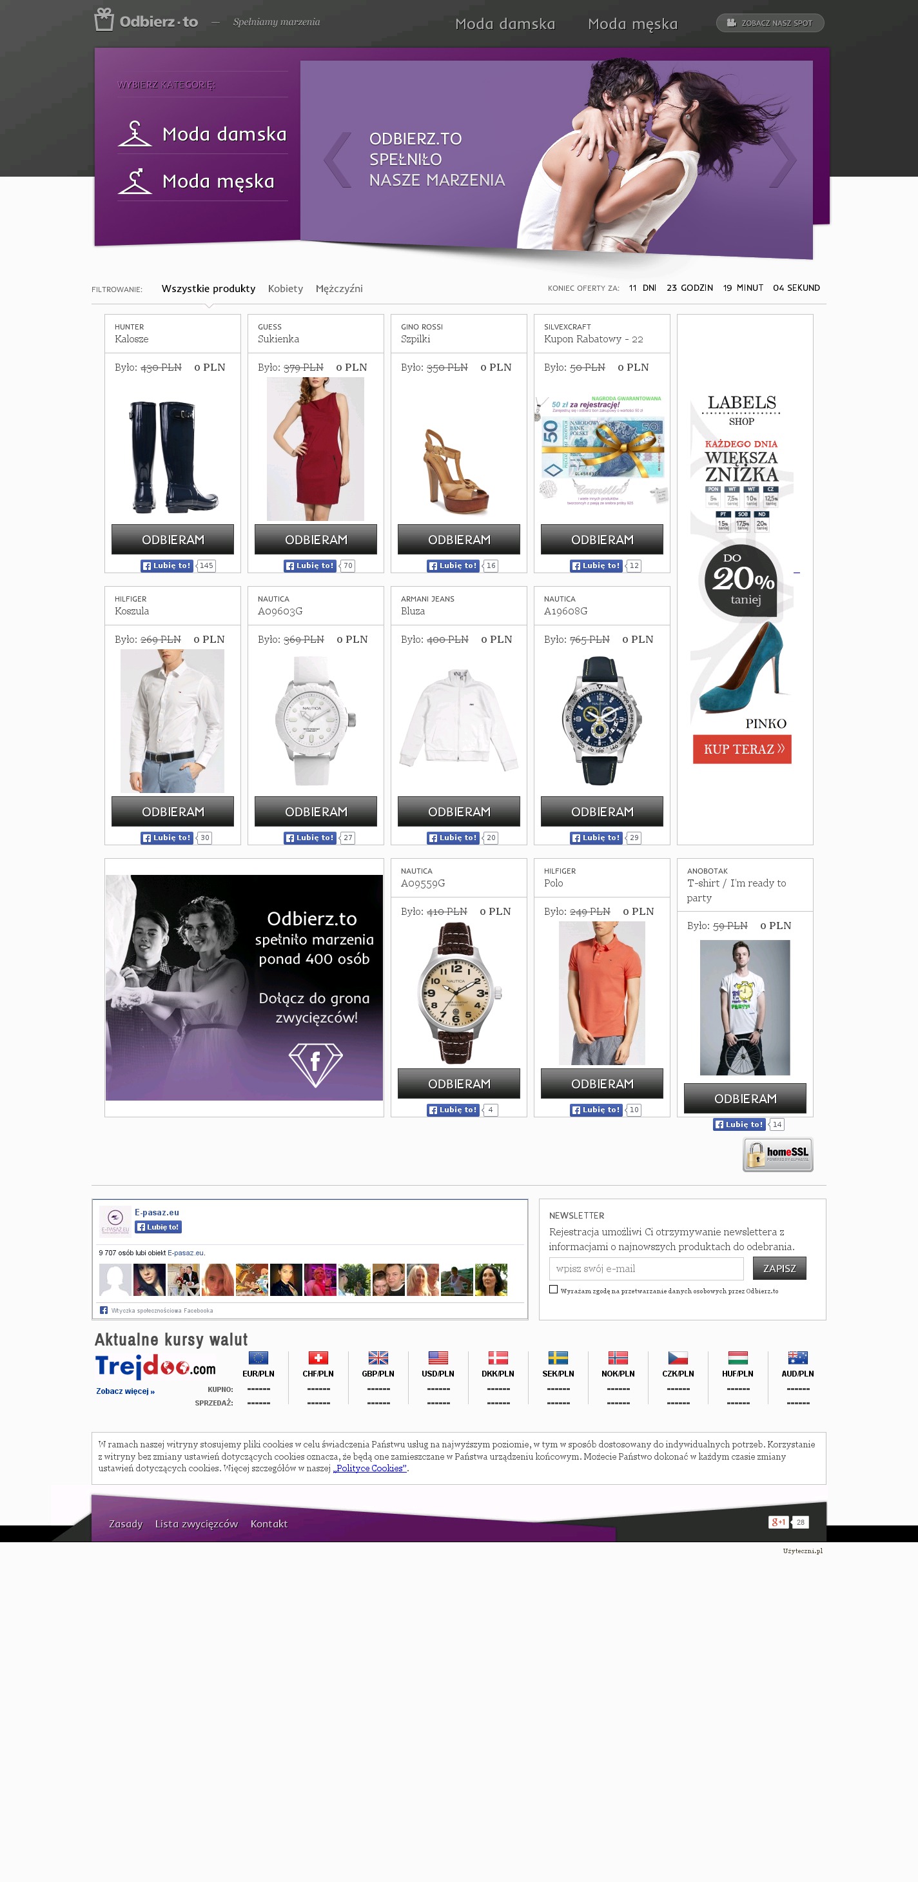Click the Google +1 button in footer
The width and height of the screenshot is (918, 1882).
779,1522
